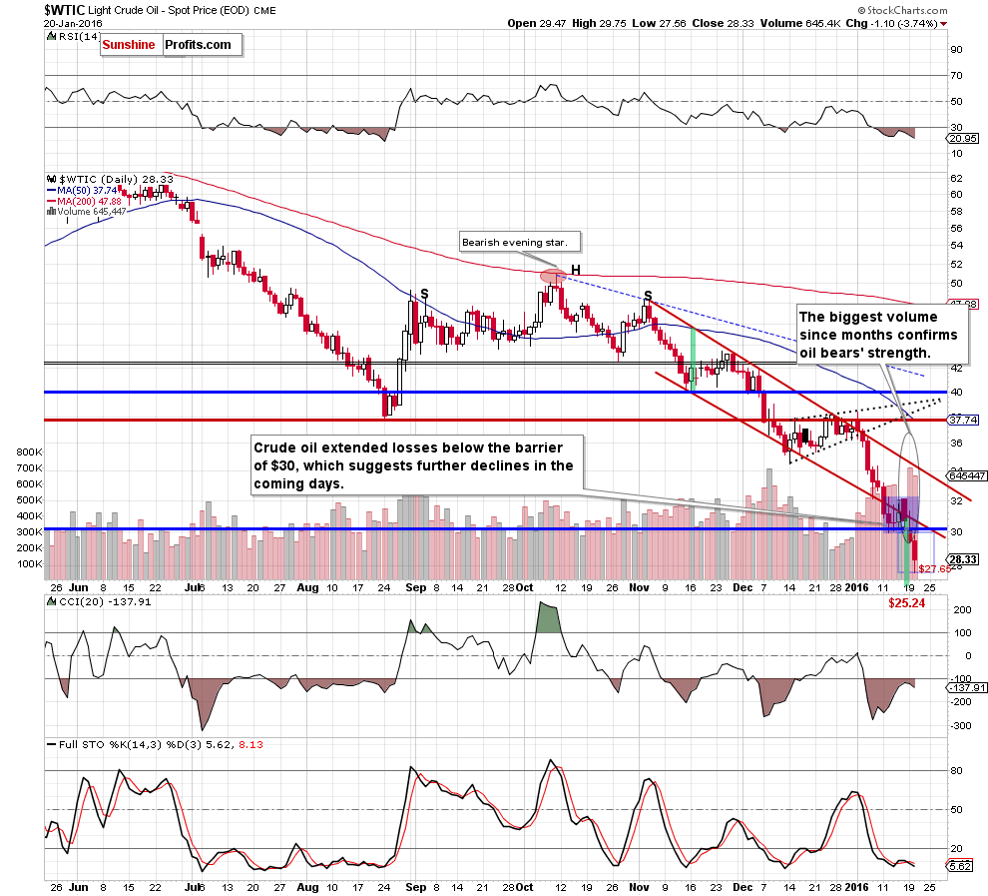Click the 2016 label on price chart date axis
This screenshot has height=896, width=988.
(x=856, y=587)
